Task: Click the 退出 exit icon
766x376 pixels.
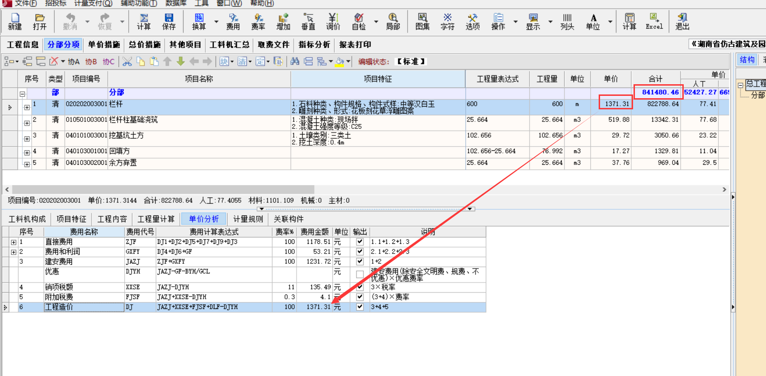Action: click(682, 22)
